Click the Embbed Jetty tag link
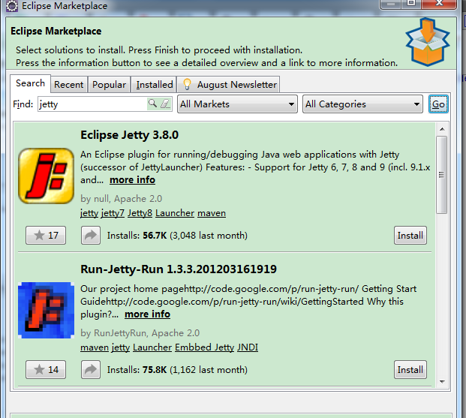 coord(204,347)
